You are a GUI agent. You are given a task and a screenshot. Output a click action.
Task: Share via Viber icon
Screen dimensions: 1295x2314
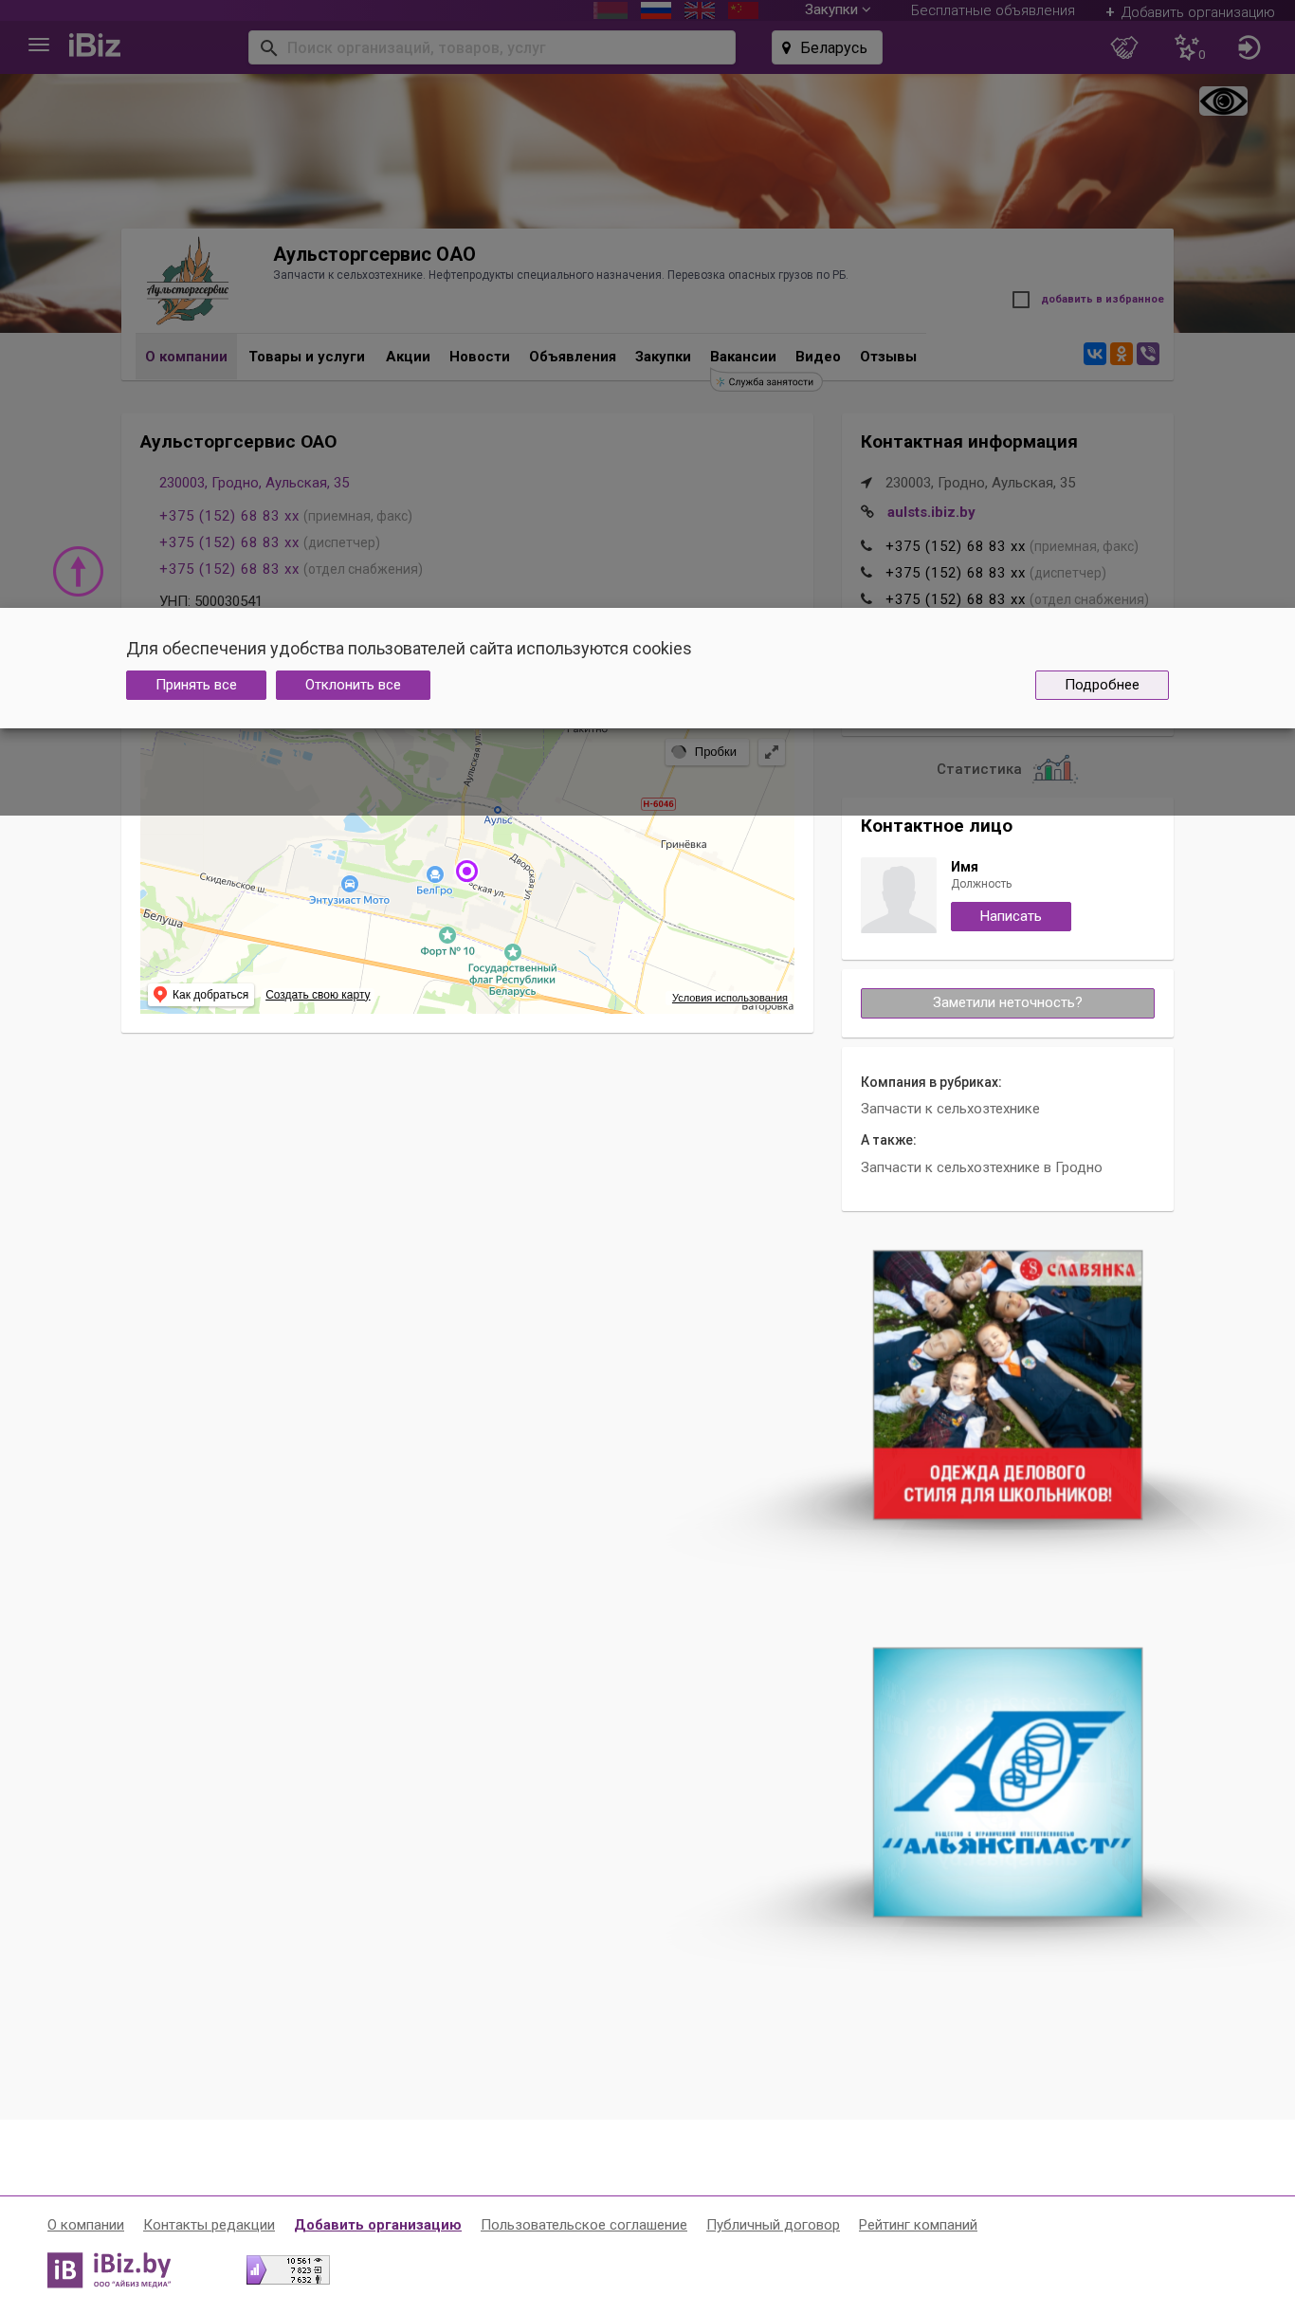coord(1148,354)
